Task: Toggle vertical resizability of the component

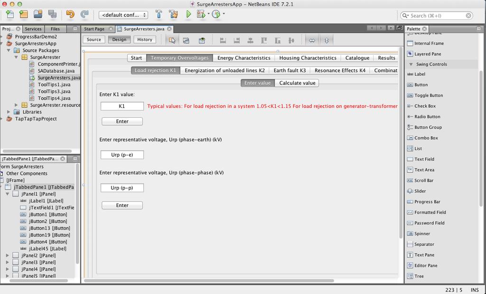Action: [327, 40]
